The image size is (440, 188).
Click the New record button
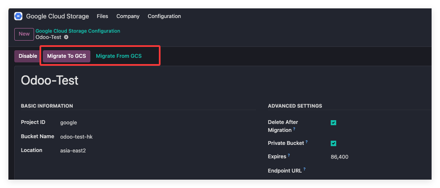coord(24,34)
